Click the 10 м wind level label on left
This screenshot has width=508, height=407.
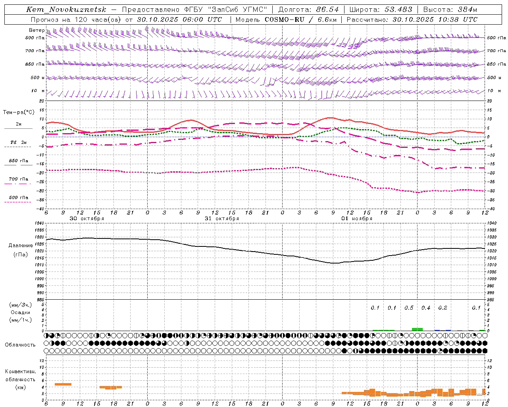(38, 91)
